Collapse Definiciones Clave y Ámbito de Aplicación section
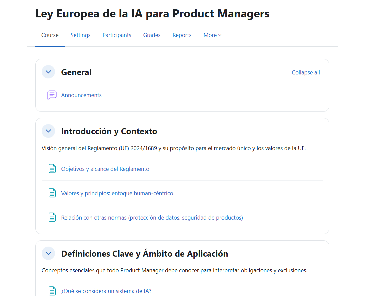The height and width of the screenshot is (296, 367). 48,253
